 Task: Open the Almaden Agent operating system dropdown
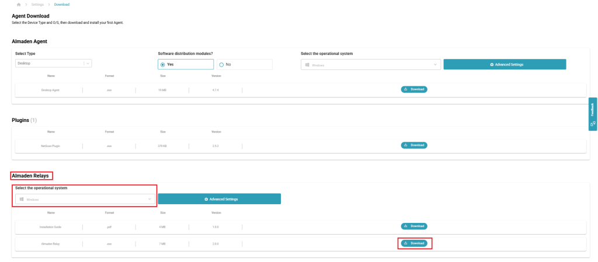371,64
